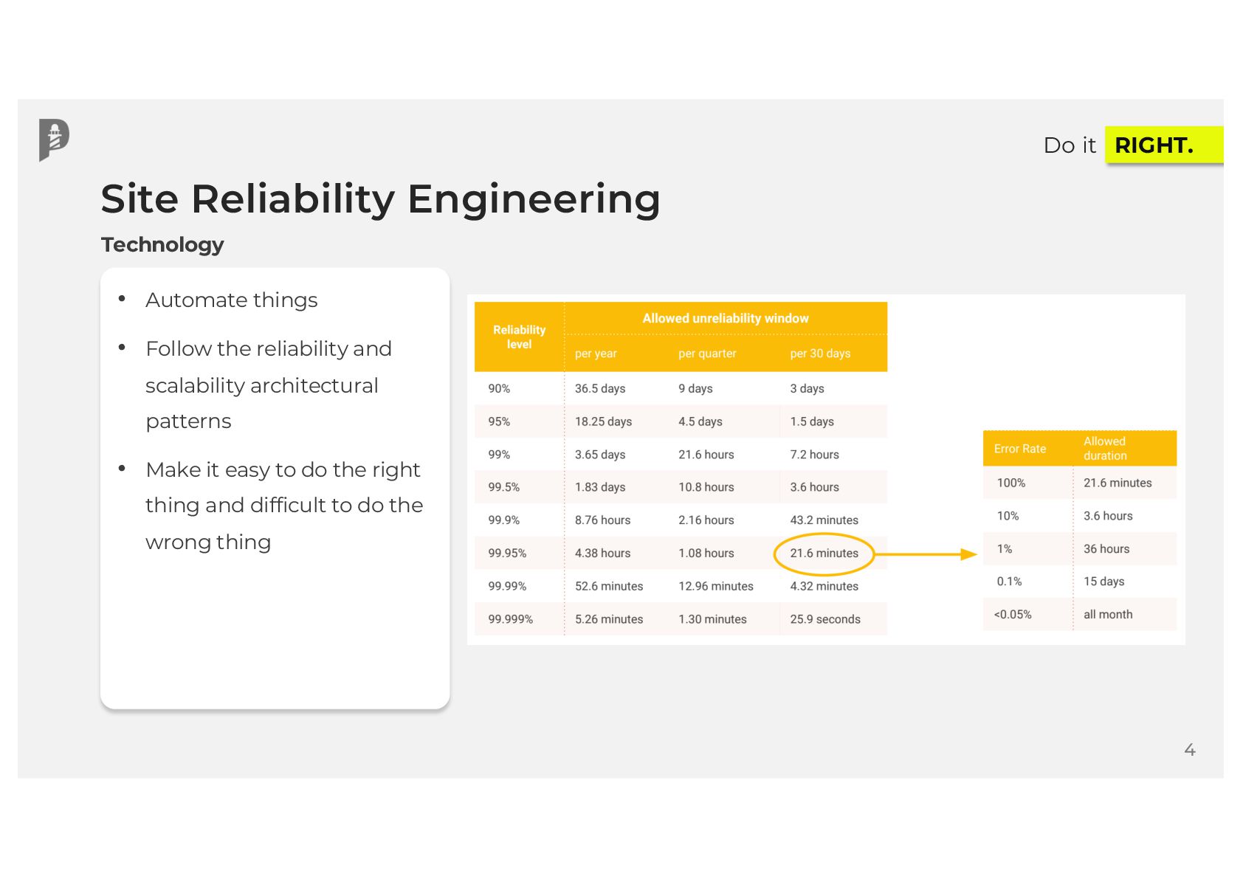Select the Allowed unreliability window header
Viewport: 1243px width, 879px height.
click(725, 319)
